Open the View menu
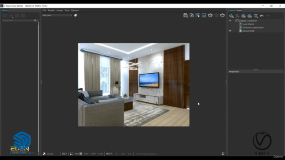The image size is (285, 160). [x=67, y=10]
